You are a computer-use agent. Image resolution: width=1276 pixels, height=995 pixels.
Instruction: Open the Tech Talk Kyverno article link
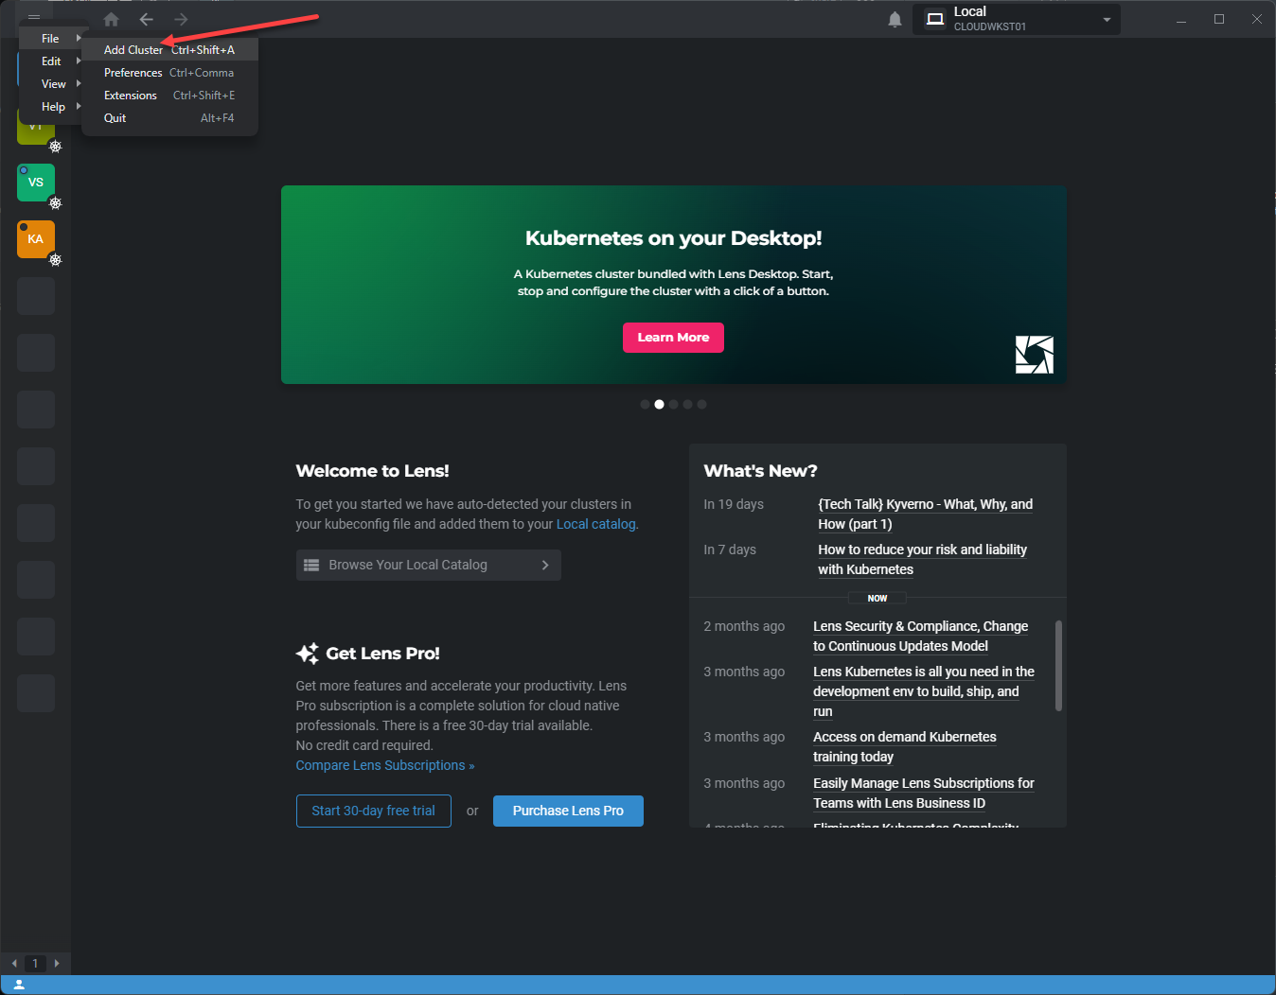tap(925, 515)
